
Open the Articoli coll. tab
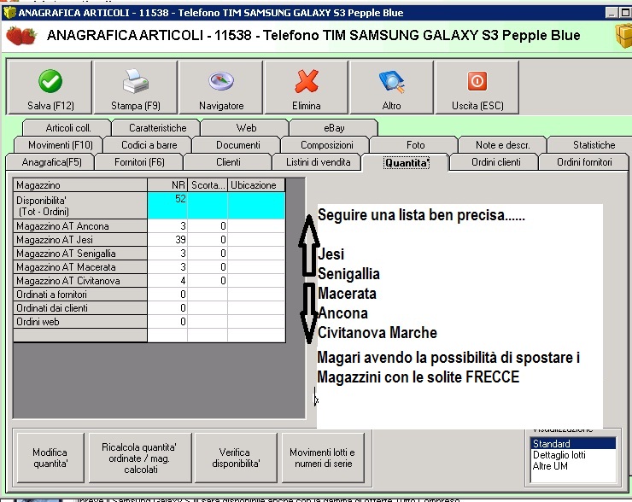click(x=67, y=128)
